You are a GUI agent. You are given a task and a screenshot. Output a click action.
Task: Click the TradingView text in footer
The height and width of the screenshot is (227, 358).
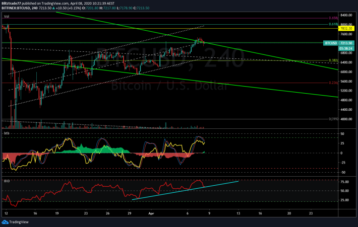pos(19,222)
